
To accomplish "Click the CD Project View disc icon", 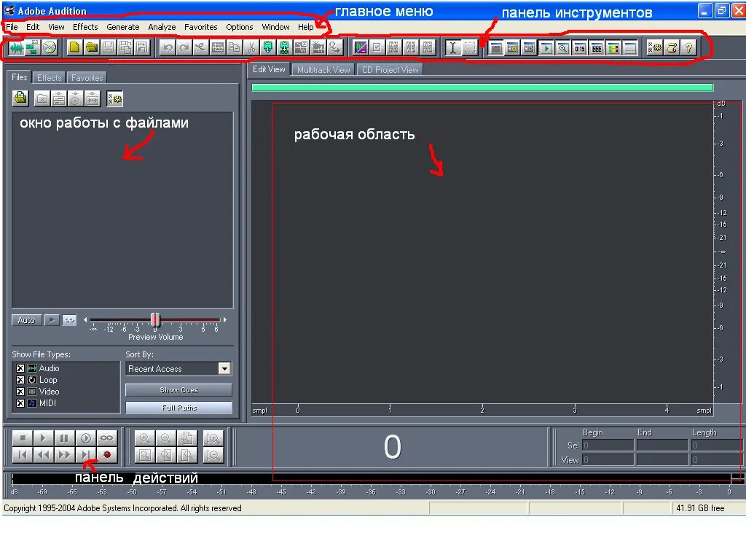I will click(50, 47).
